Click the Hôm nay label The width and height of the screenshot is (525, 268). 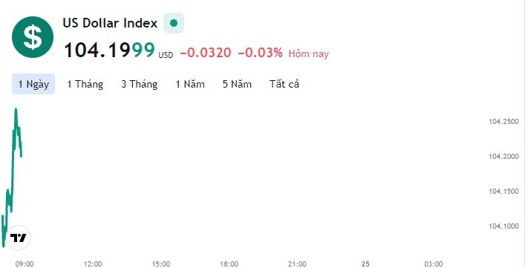click(309, 53)
